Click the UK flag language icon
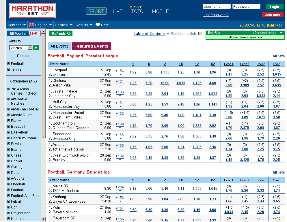The width and height of the screenshot is (287, 222). [31, 25]
